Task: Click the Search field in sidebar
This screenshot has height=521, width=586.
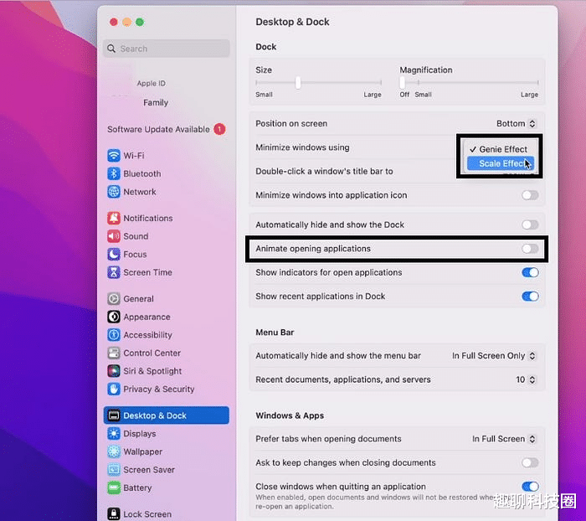Action: pyautogui.click(x=167, y=49)
